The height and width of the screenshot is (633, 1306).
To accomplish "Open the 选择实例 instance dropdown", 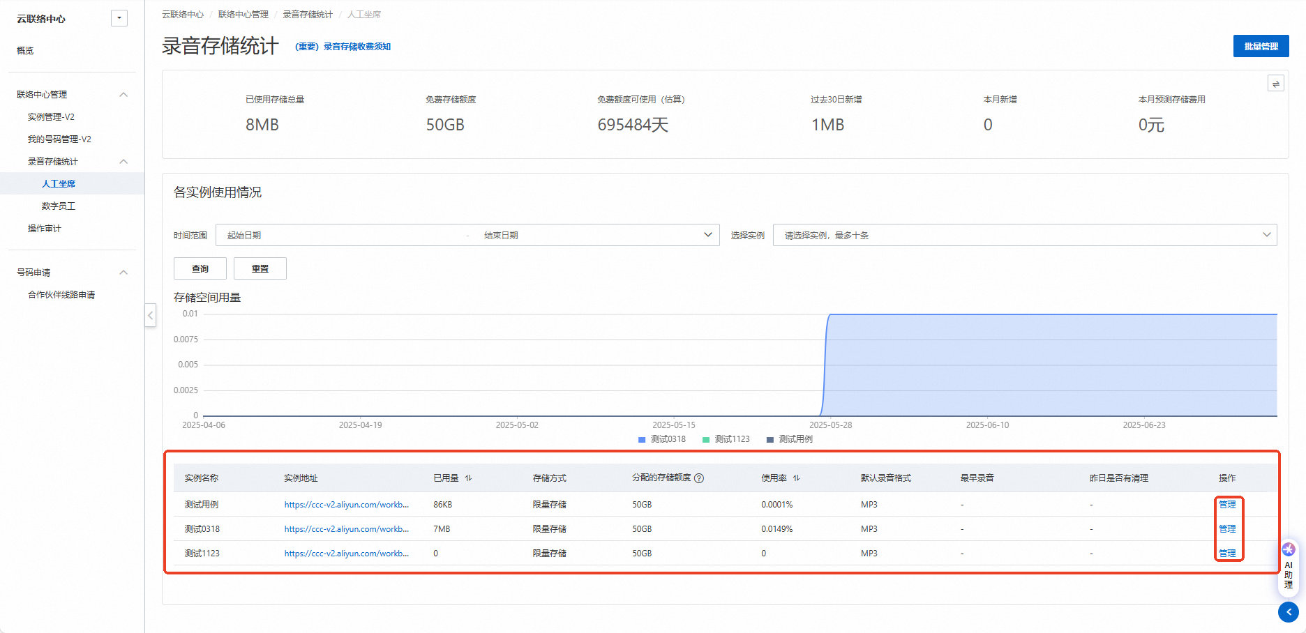I will pos(1025,235).
